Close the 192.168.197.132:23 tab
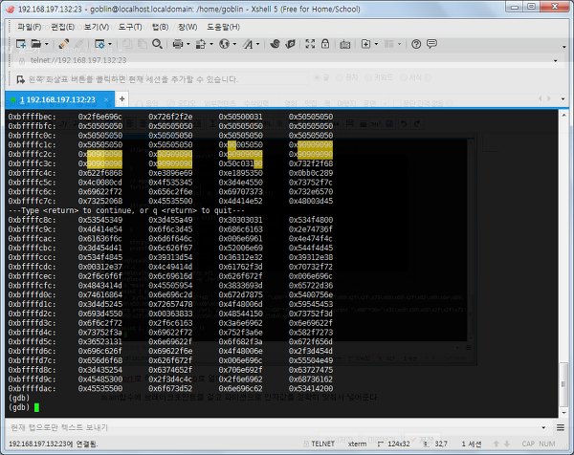The height and width of the screenshot is (455, 574). pyautogui.click(x=106, y=99)
